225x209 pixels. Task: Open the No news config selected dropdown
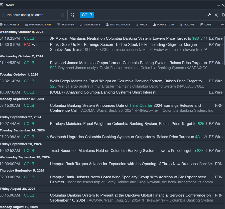[25, 15]
